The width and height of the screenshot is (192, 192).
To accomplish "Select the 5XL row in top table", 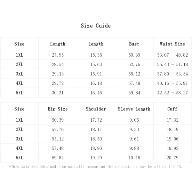I will [x=96, y=93].
